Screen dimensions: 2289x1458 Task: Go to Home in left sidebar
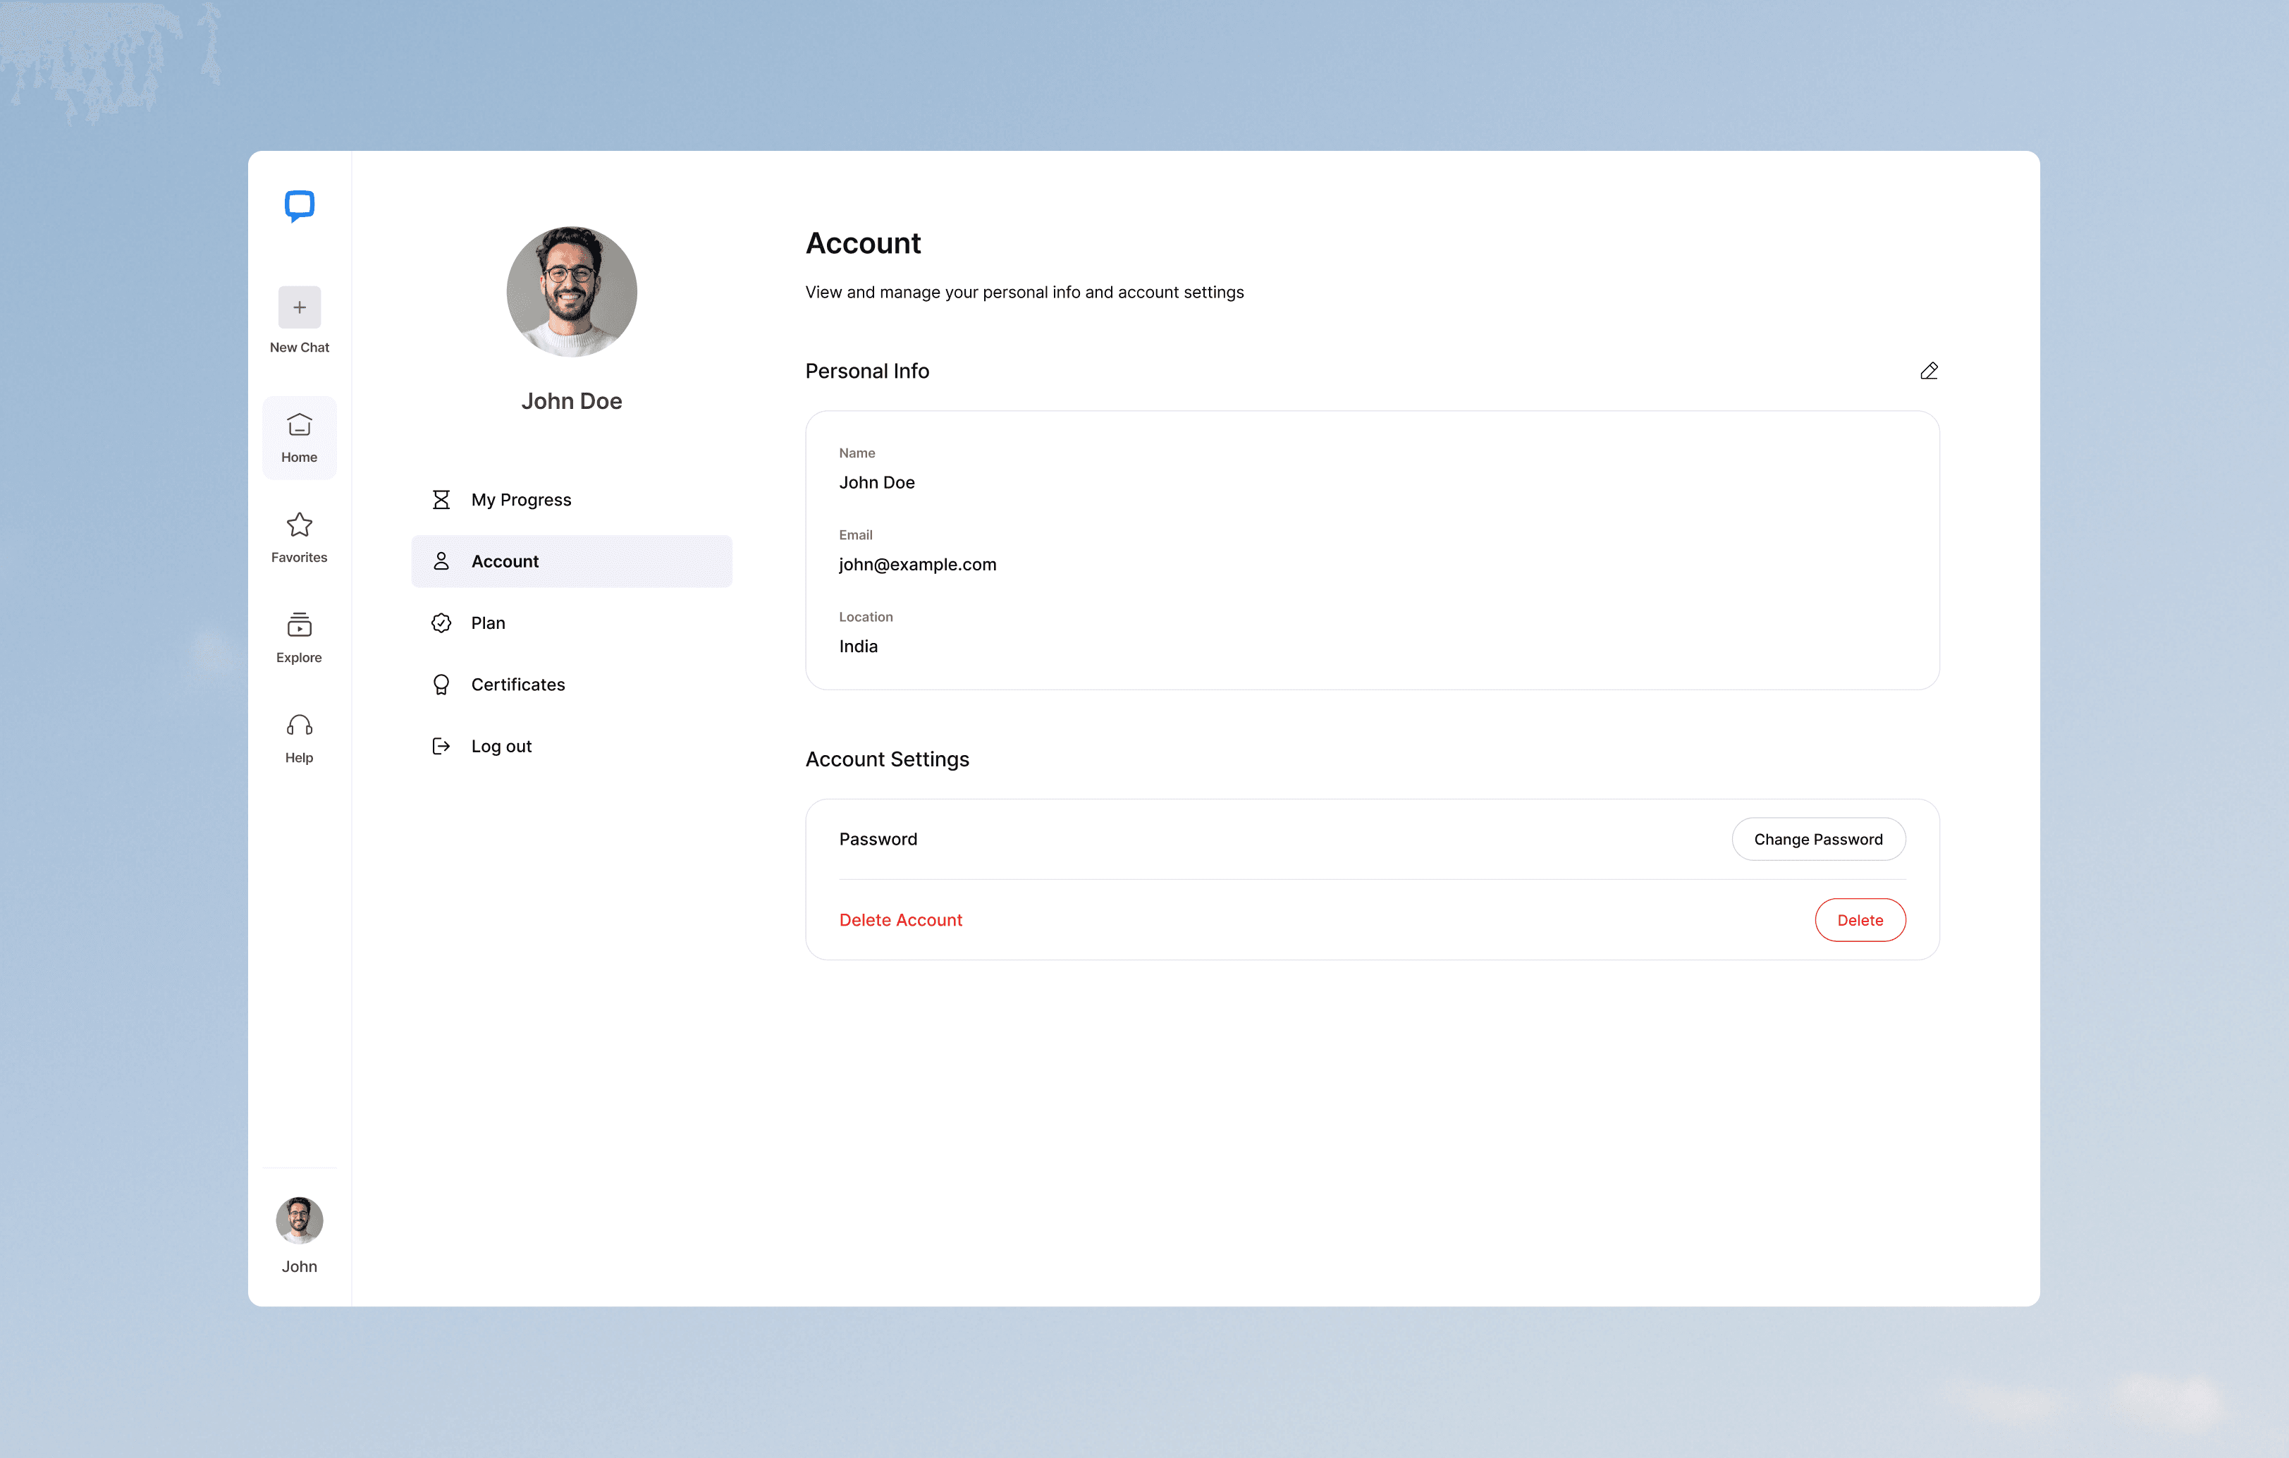point(300,437)
